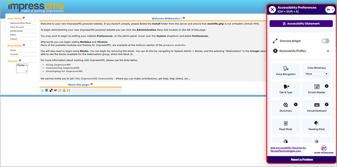Image resolution: width=337 pixels, height=167 pixels.
Task: Click the orange share icon
Action: tap(64, 90)
